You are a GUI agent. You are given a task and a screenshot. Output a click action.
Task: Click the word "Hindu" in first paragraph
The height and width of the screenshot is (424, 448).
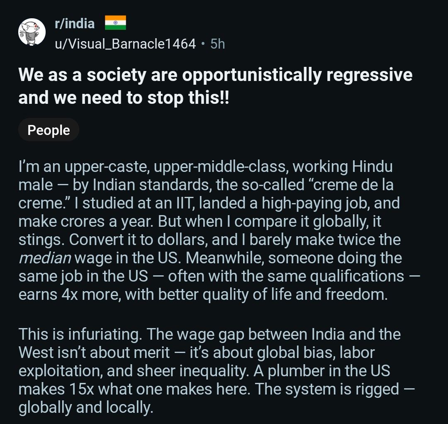click(372, 167)
